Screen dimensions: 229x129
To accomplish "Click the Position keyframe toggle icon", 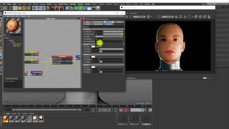I will tap(132, 110).
